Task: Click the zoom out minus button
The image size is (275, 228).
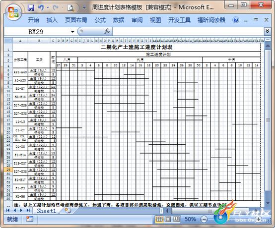Action: [204, 219]
